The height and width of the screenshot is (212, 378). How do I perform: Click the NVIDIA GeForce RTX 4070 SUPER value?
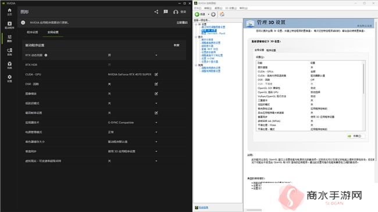click(130, 74)
